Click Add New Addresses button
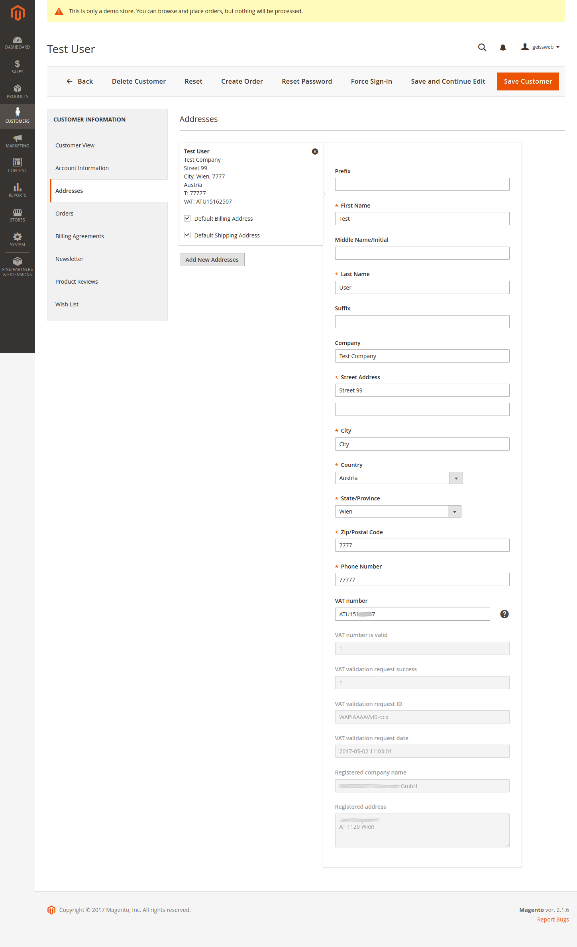The width and height of the screenshot is (577, 947). (x=212, y=259)
